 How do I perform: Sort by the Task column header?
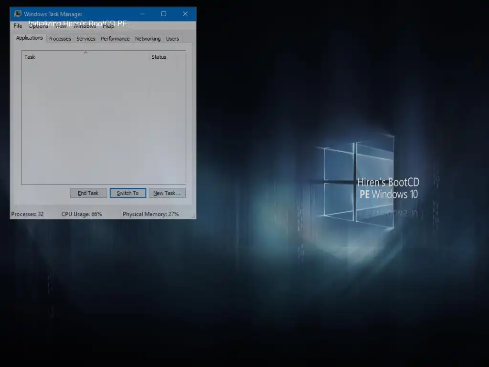tap(85, 57)
